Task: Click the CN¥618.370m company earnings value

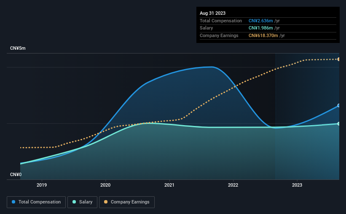Action: pos(263,35)
